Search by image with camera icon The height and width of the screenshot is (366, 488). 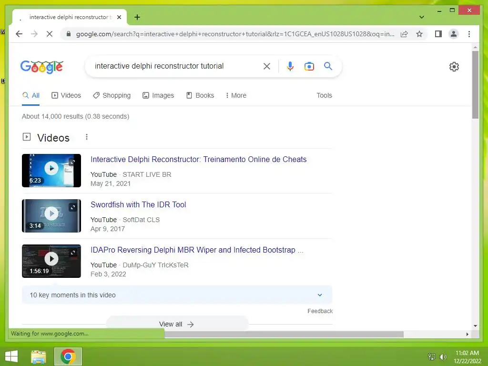(x=309, y=66)
